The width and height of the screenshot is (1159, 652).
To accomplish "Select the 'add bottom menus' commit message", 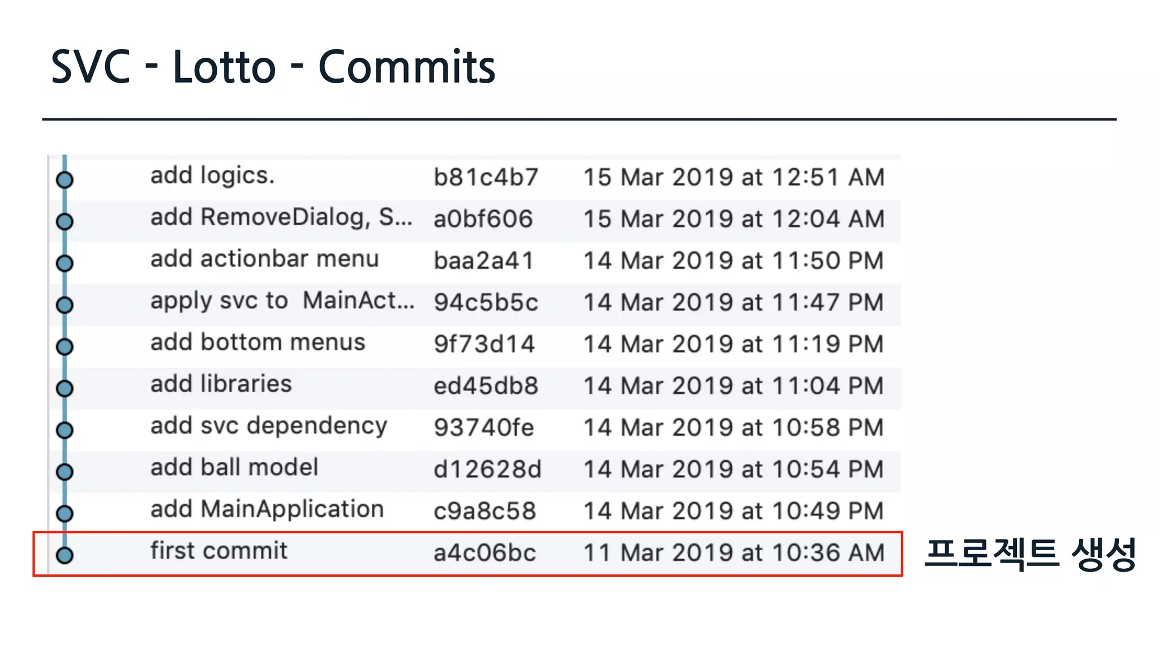I will 257,342.
